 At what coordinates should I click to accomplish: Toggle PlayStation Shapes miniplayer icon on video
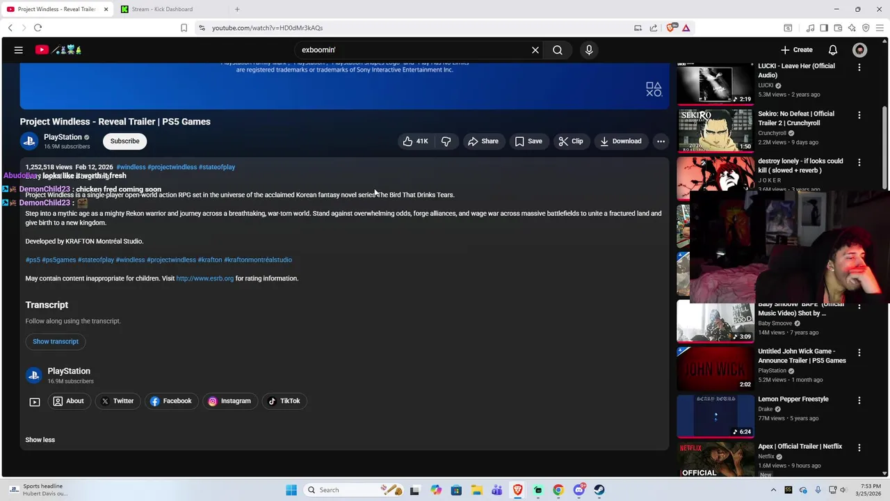point(654,89)
